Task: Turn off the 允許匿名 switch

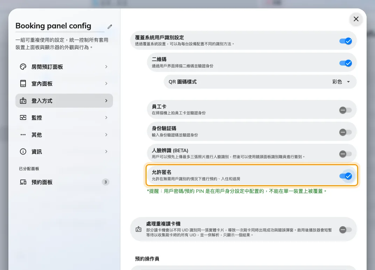Action: (x=346, y=176)
